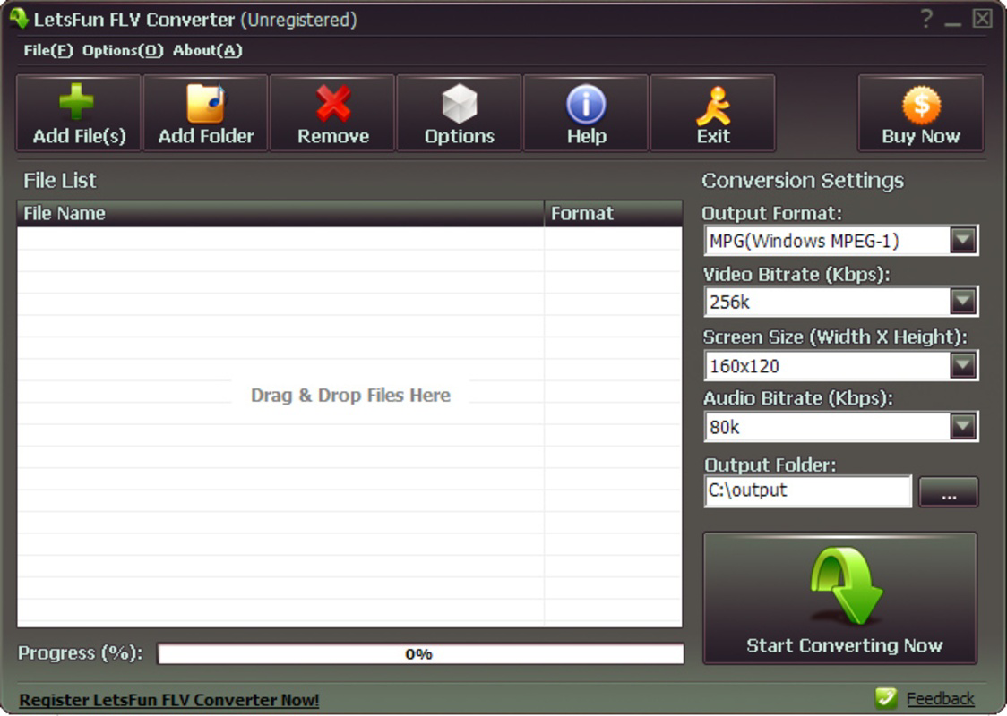Open Help via the blue info icon
The width and height of the screenshot is (1007, 716).
pos(586,104)
